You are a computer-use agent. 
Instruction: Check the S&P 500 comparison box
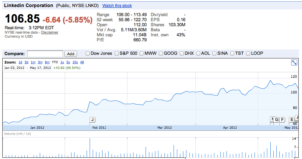click(117, 53)
